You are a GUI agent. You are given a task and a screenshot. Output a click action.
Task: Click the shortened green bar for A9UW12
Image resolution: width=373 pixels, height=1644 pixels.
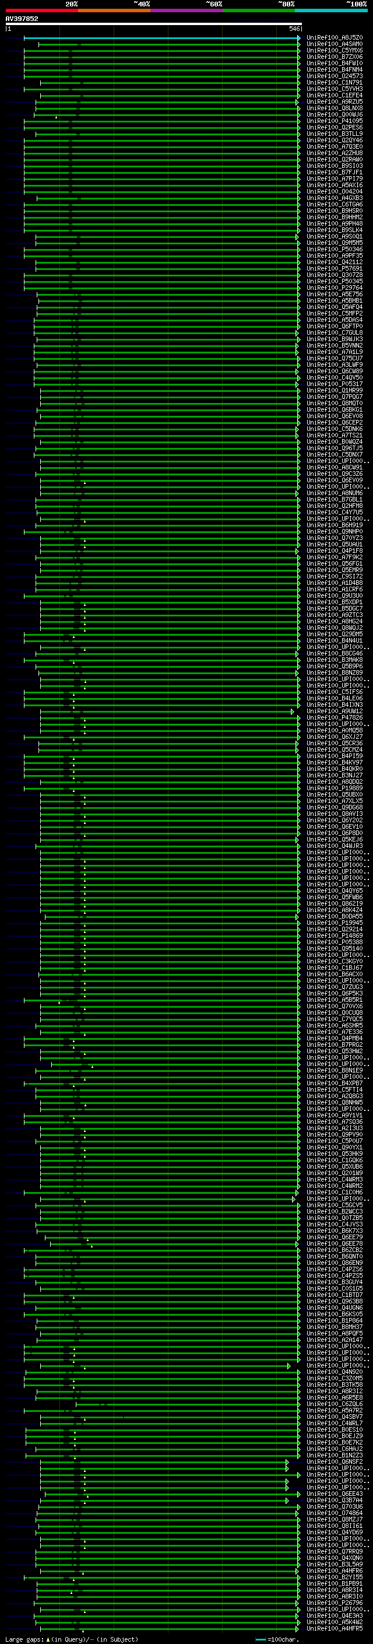pyautogui.click(x=166, y=711)
